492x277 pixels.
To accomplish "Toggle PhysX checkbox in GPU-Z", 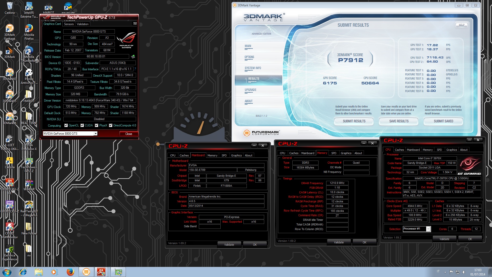I will click(x=97, y=125).
